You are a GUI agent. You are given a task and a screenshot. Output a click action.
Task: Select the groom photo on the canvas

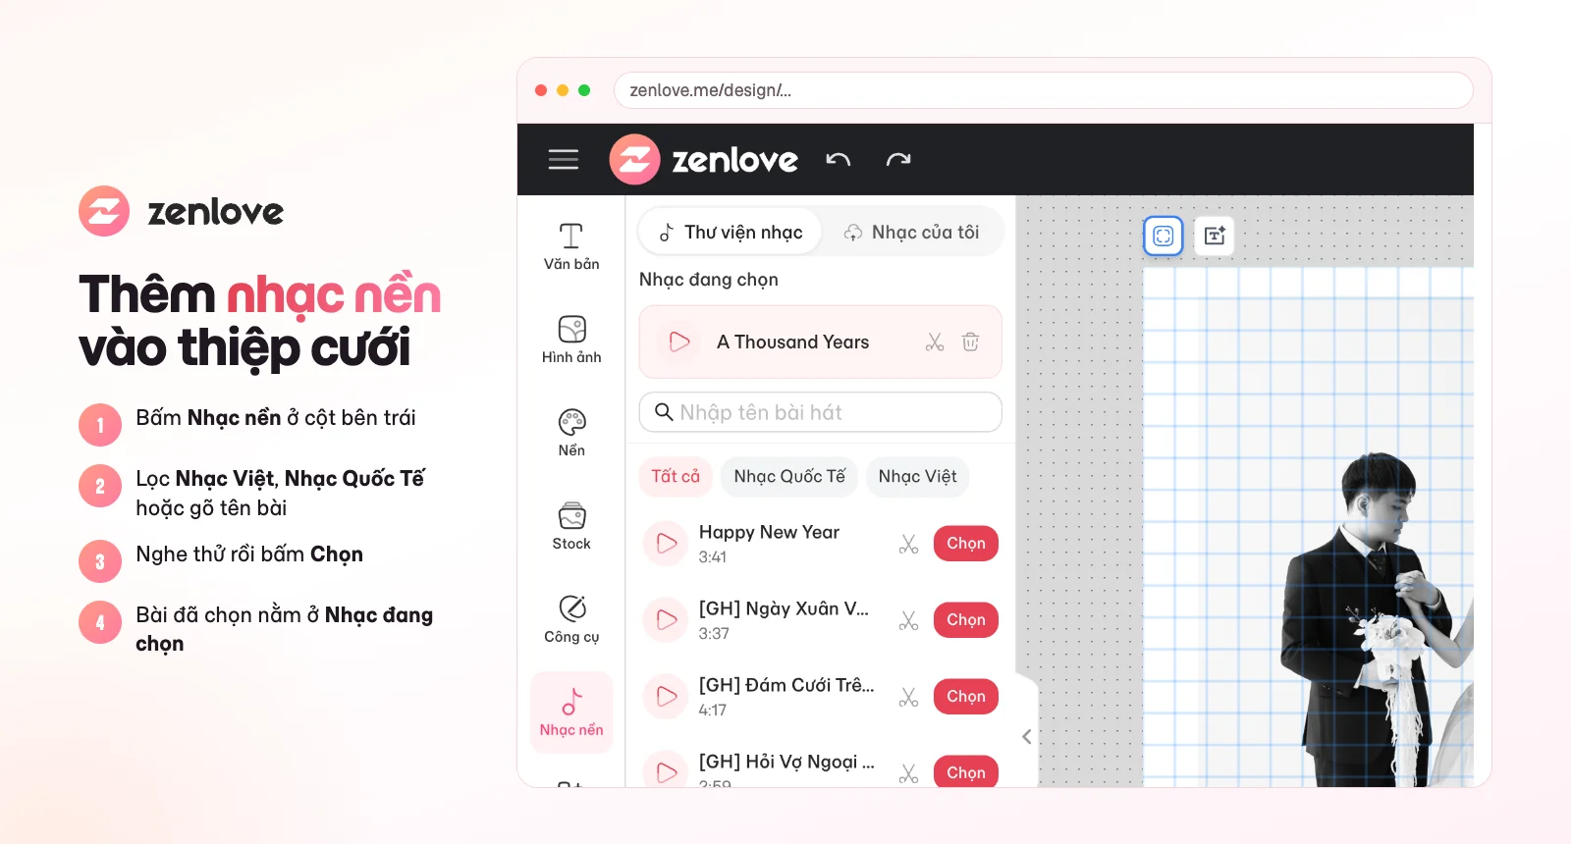(x=1375, y=618)
